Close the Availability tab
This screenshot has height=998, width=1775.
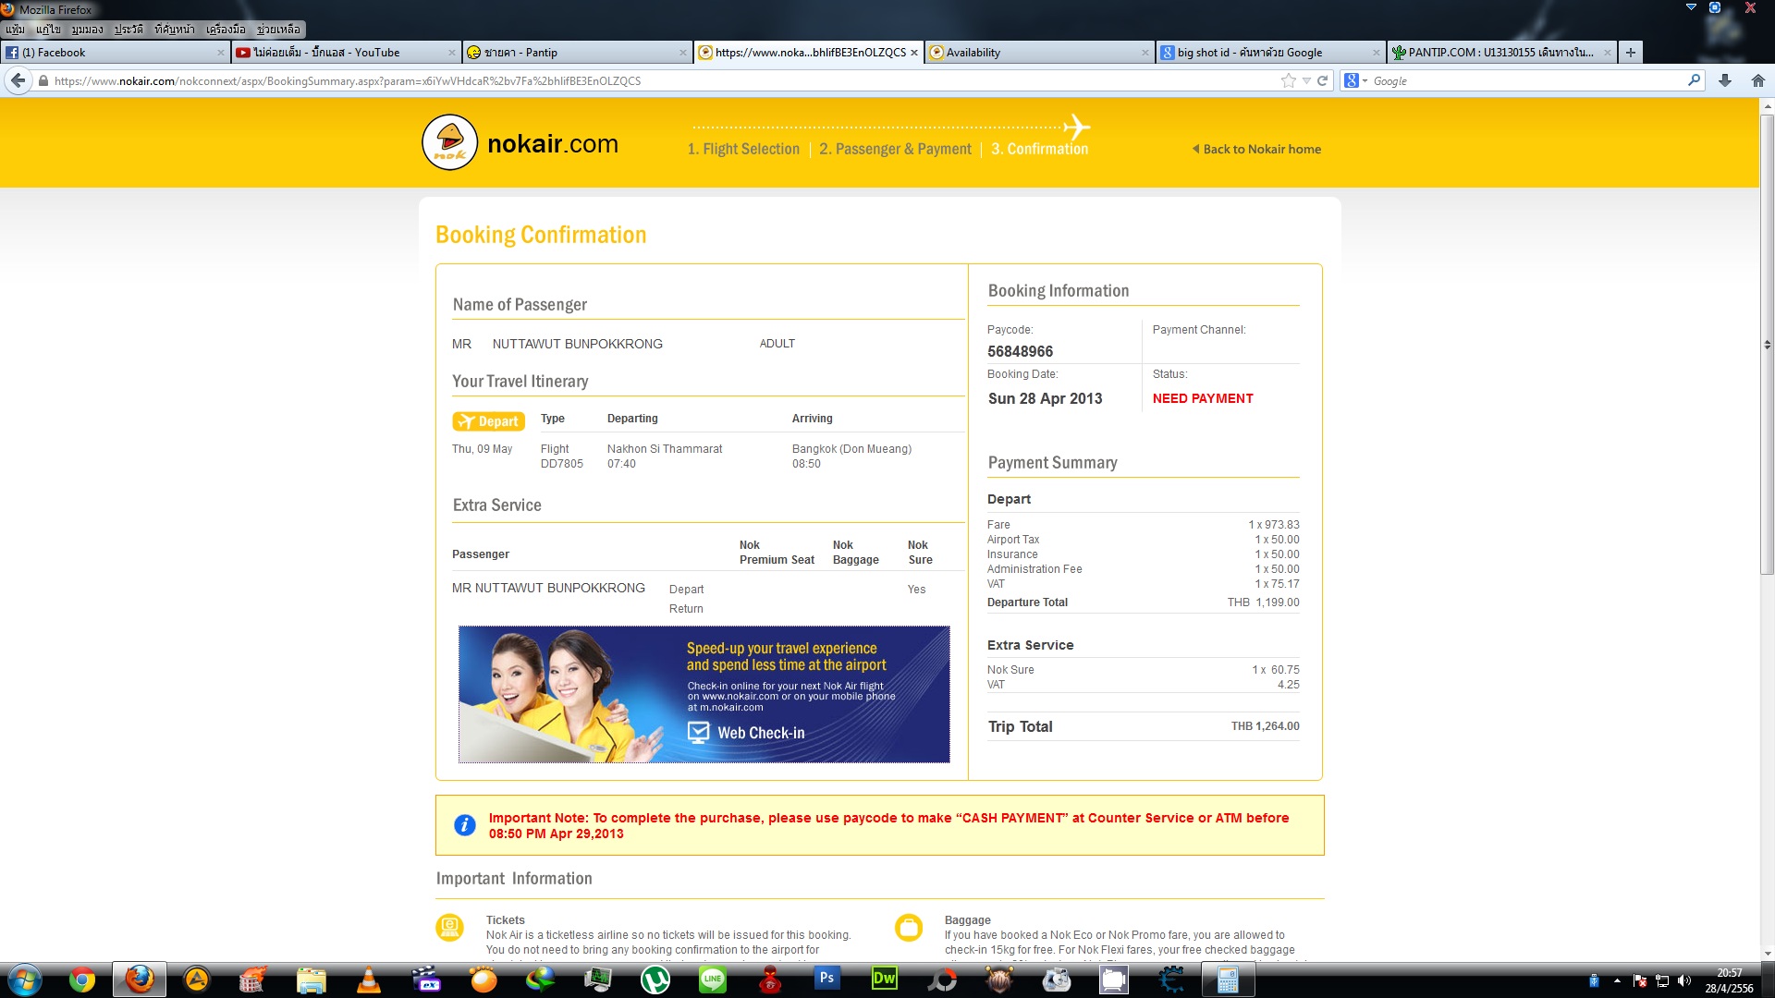click(x=1145, y=53)
